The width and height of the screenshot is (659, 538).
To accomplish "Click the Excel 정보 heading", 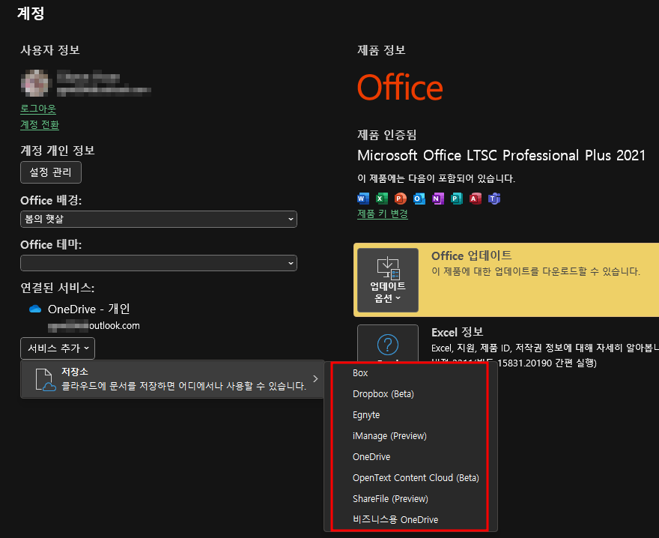I will (458, 332).
